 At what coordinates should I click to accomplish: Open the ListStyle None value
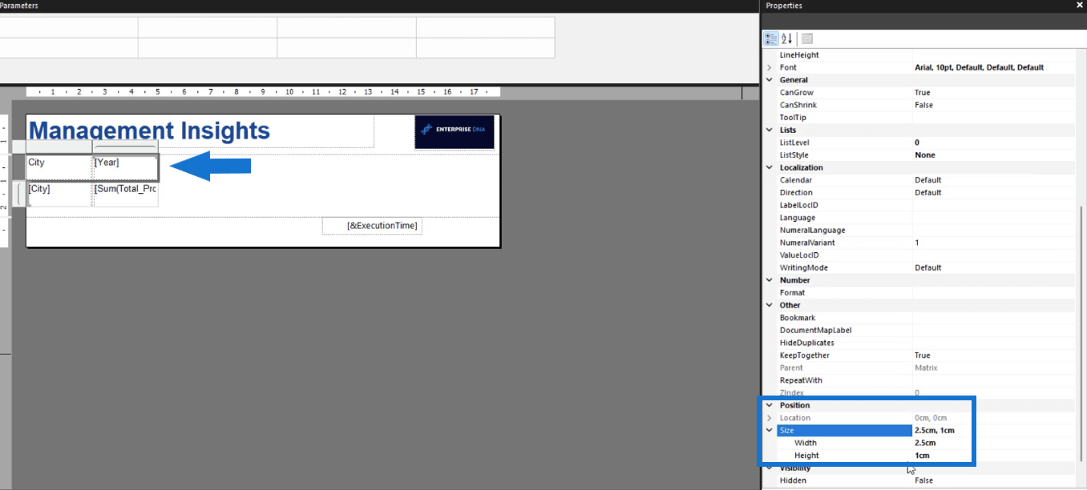[994, 155]
